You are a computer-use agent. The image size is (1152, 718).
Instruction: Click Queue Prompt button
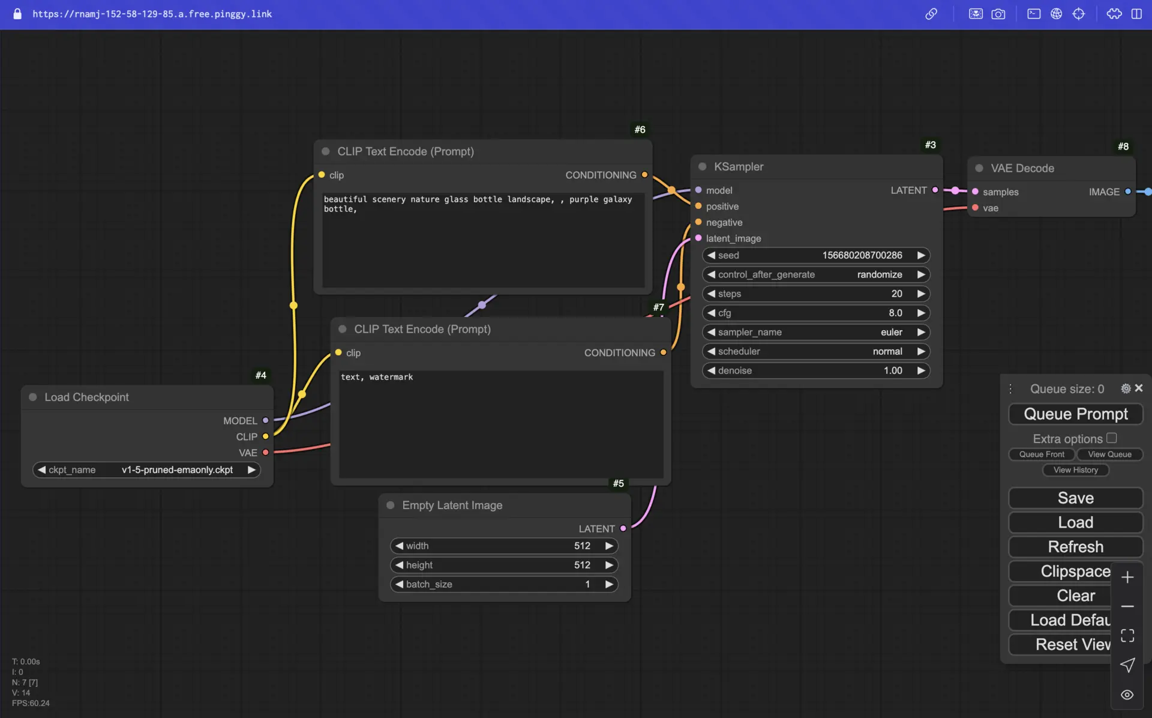[1075, 414]
